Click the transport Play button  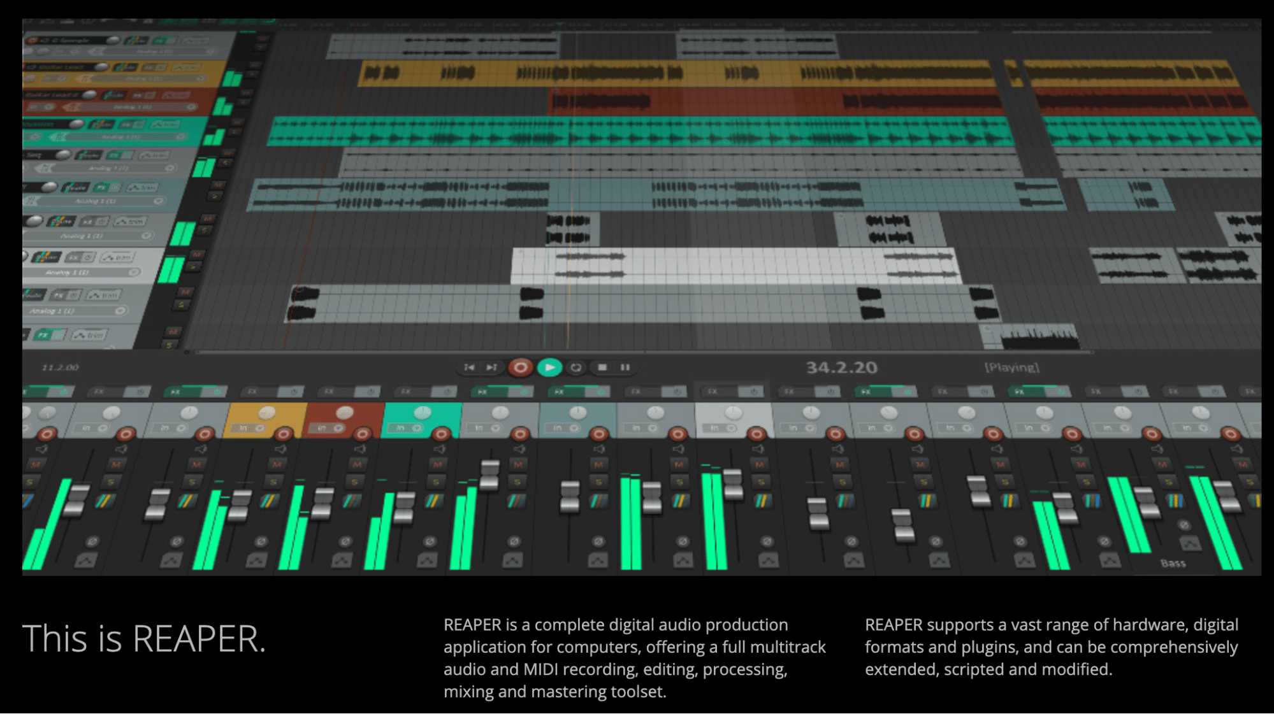549,368
